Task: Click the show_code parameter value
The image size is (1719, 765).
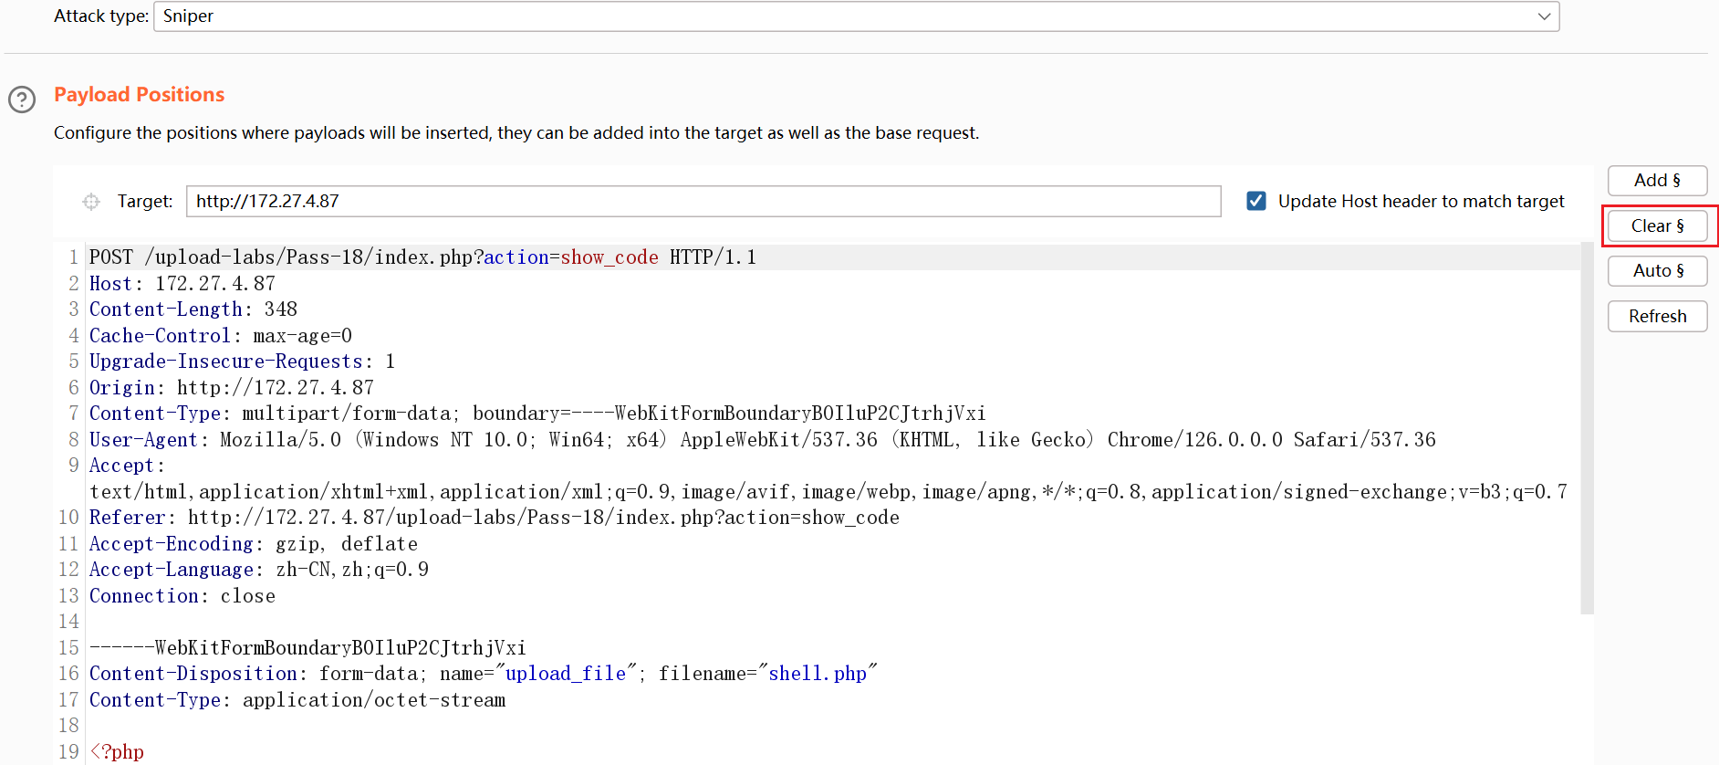Action: click(x=609, y=257)
